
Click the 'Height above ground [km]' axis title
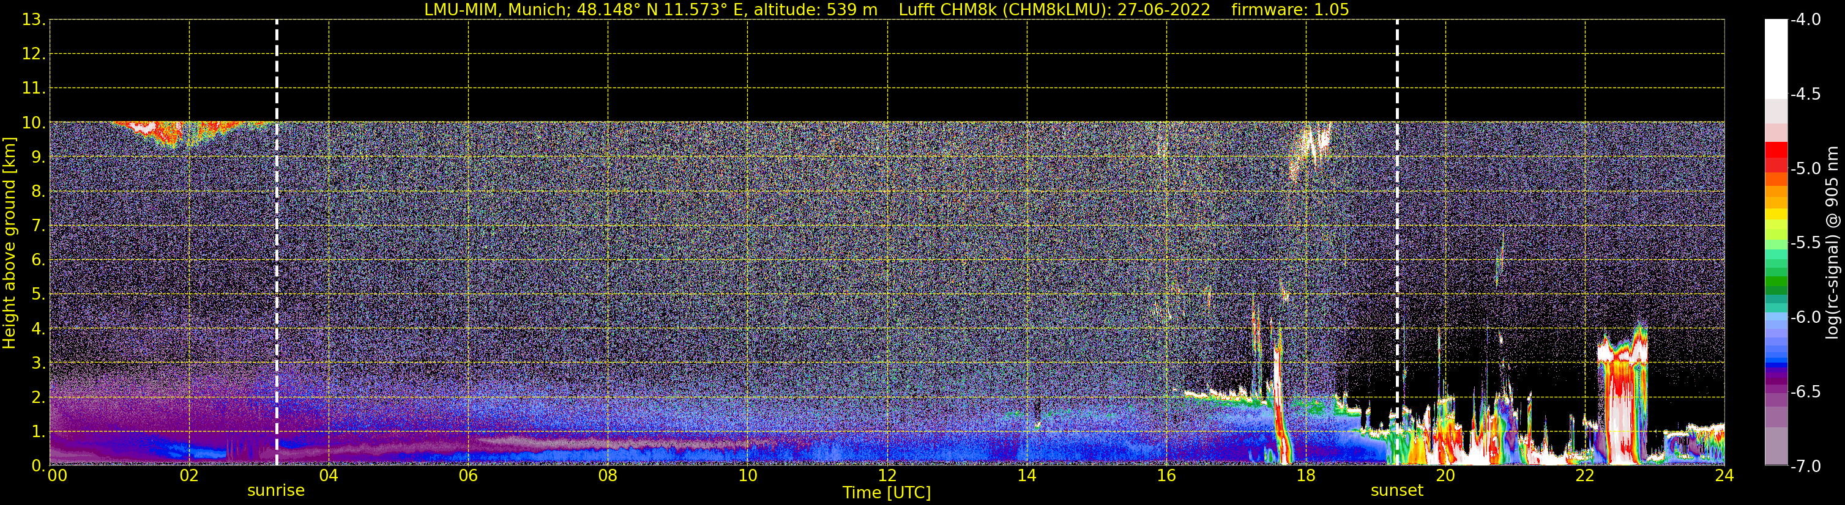9,243
